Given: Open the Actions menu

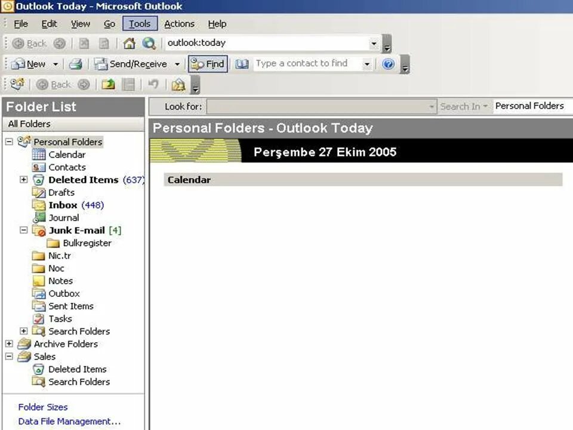Looking at the screenshot, I should coord(179,24).
